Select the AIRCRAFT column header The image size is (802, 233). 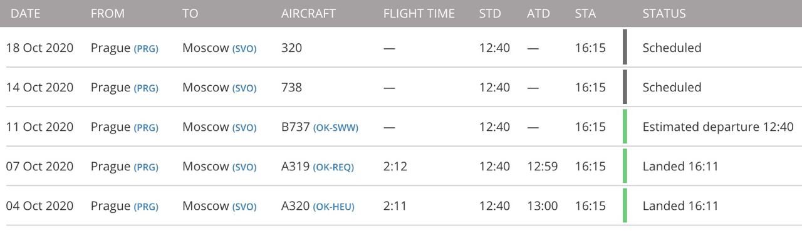308,13
